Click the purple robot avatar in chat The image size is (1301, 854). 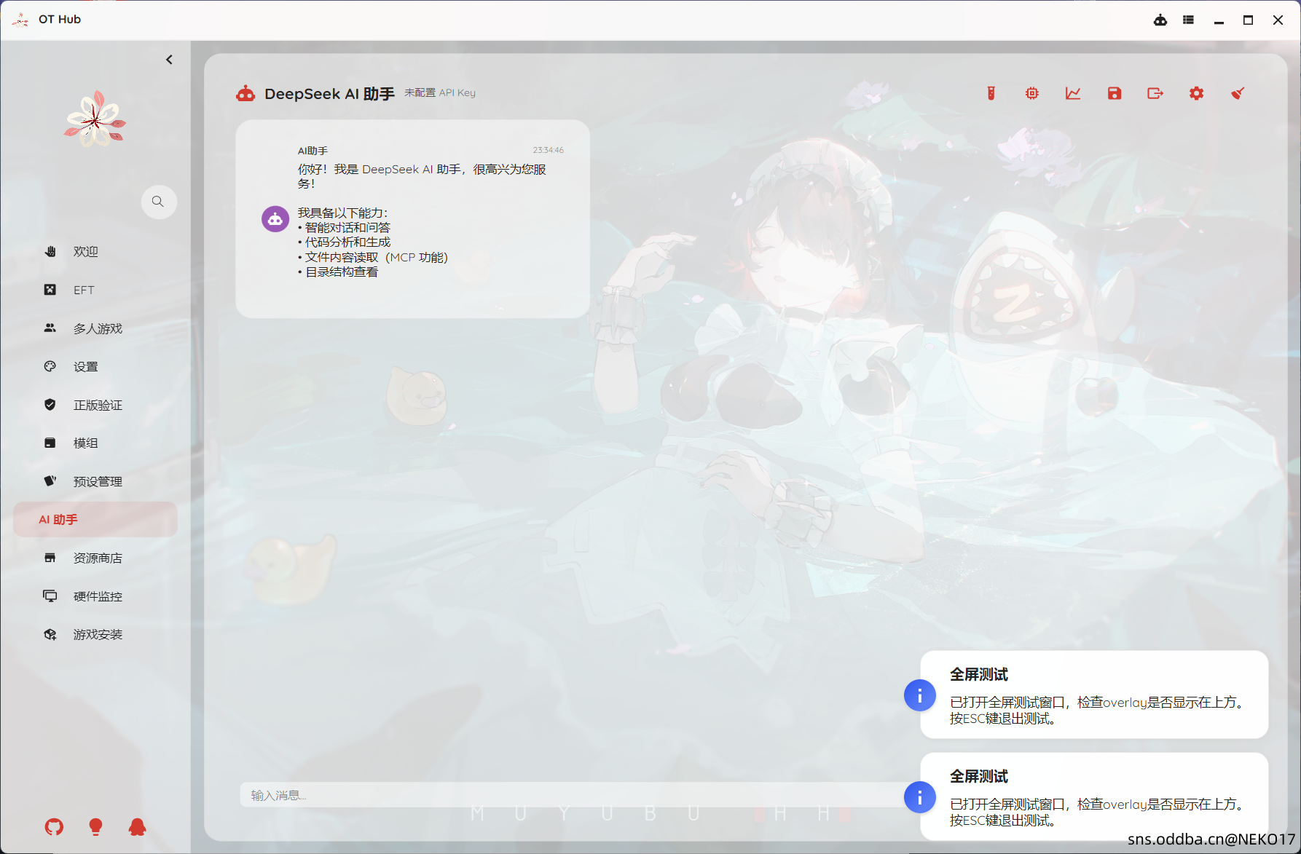pyautogui.click(x=275, y=218)
